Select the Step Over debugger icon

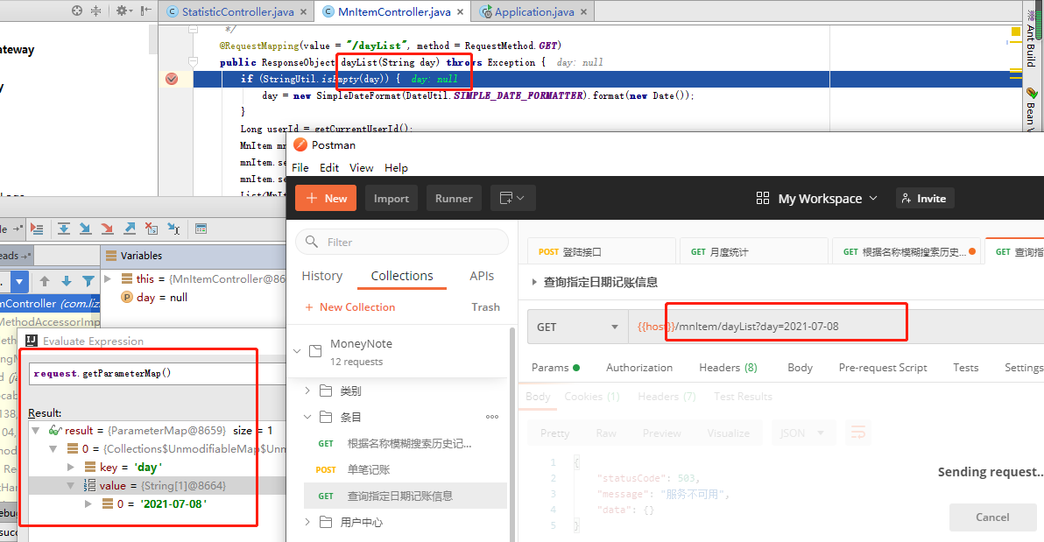click(63, 228)
